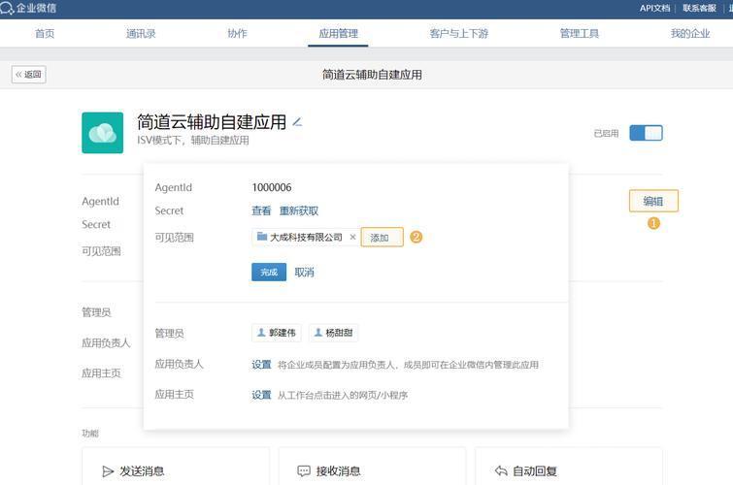This screenshot has width=733, height=485.
Task: Click 重新获取 to regenerate Secret
Action: (299, 210)
